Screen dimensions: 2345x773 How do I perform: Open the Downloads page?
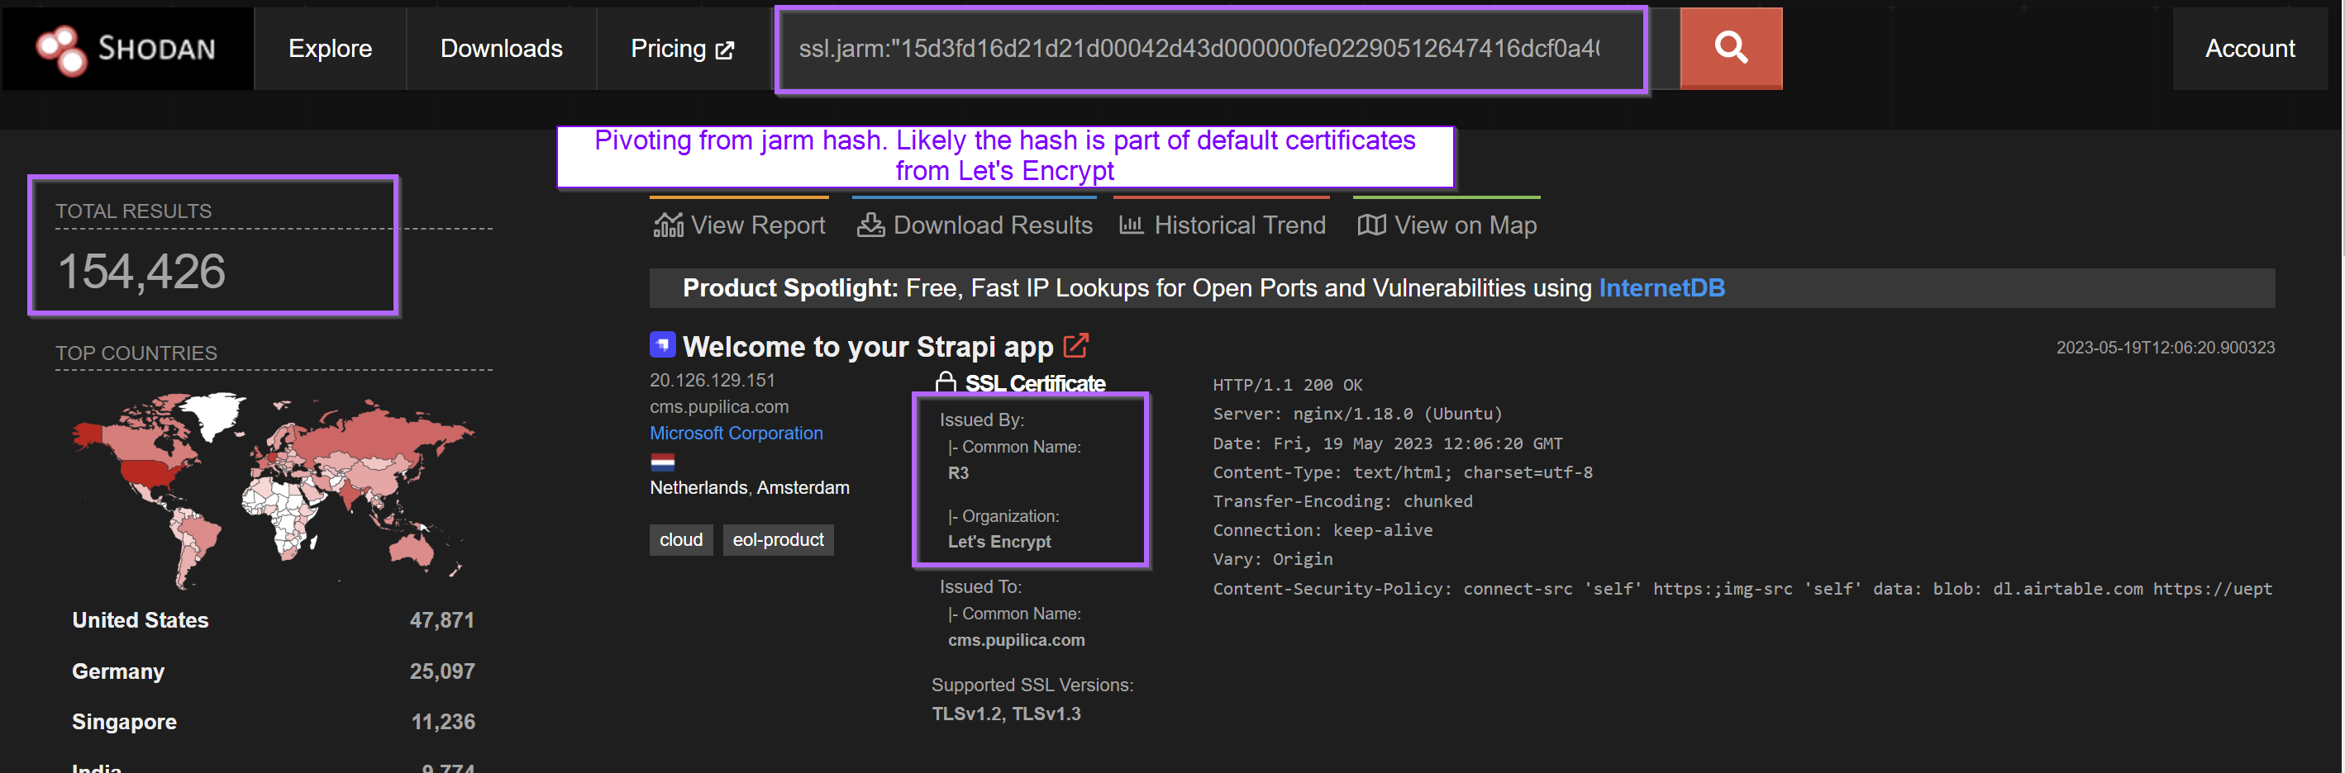pyautogui.click(x=502, y=48)
